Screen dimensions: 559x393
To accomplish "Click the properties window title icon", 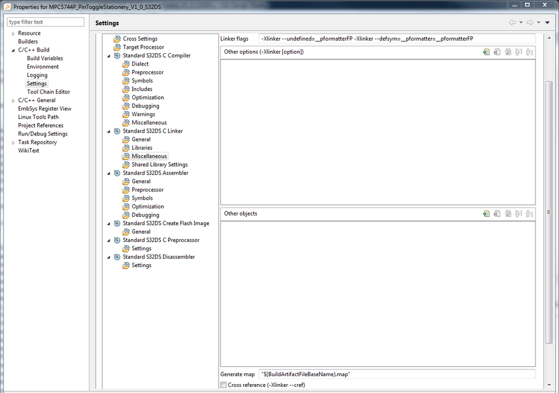I will [7, 7].
